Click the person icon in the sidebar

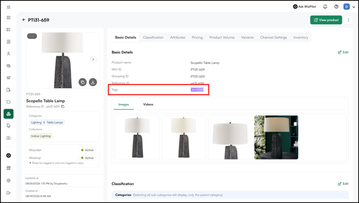(9, 54)
